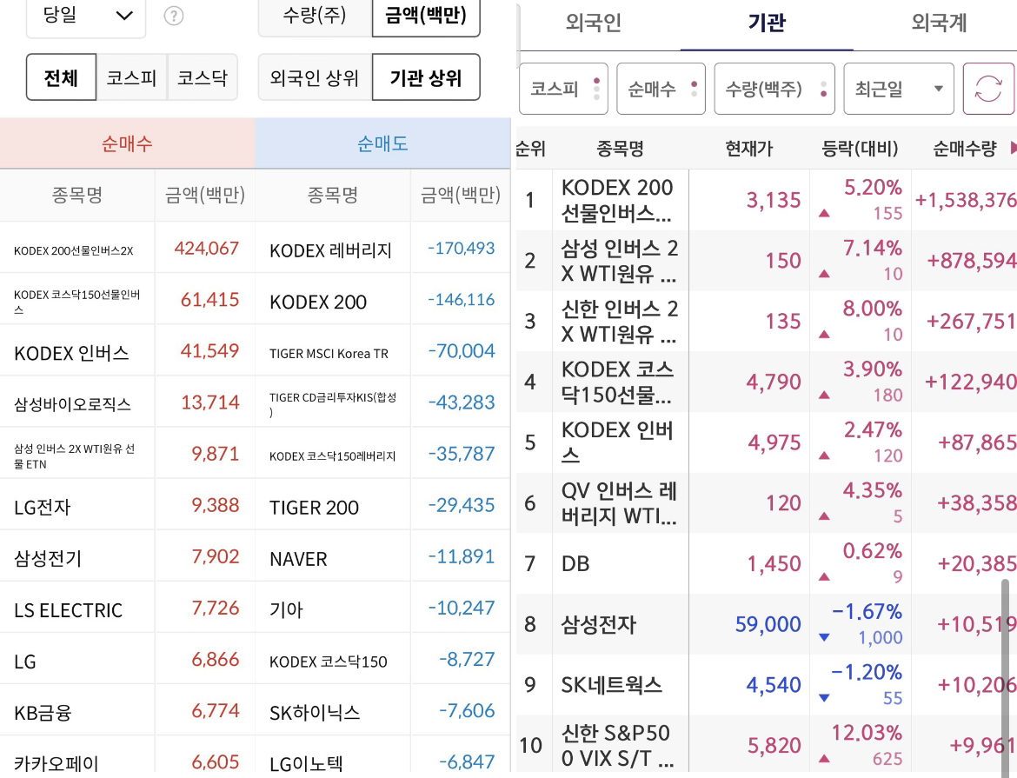Select the 수량(주) toggle
Viewport: 1017px width, 778px height.
pos(316,16)
